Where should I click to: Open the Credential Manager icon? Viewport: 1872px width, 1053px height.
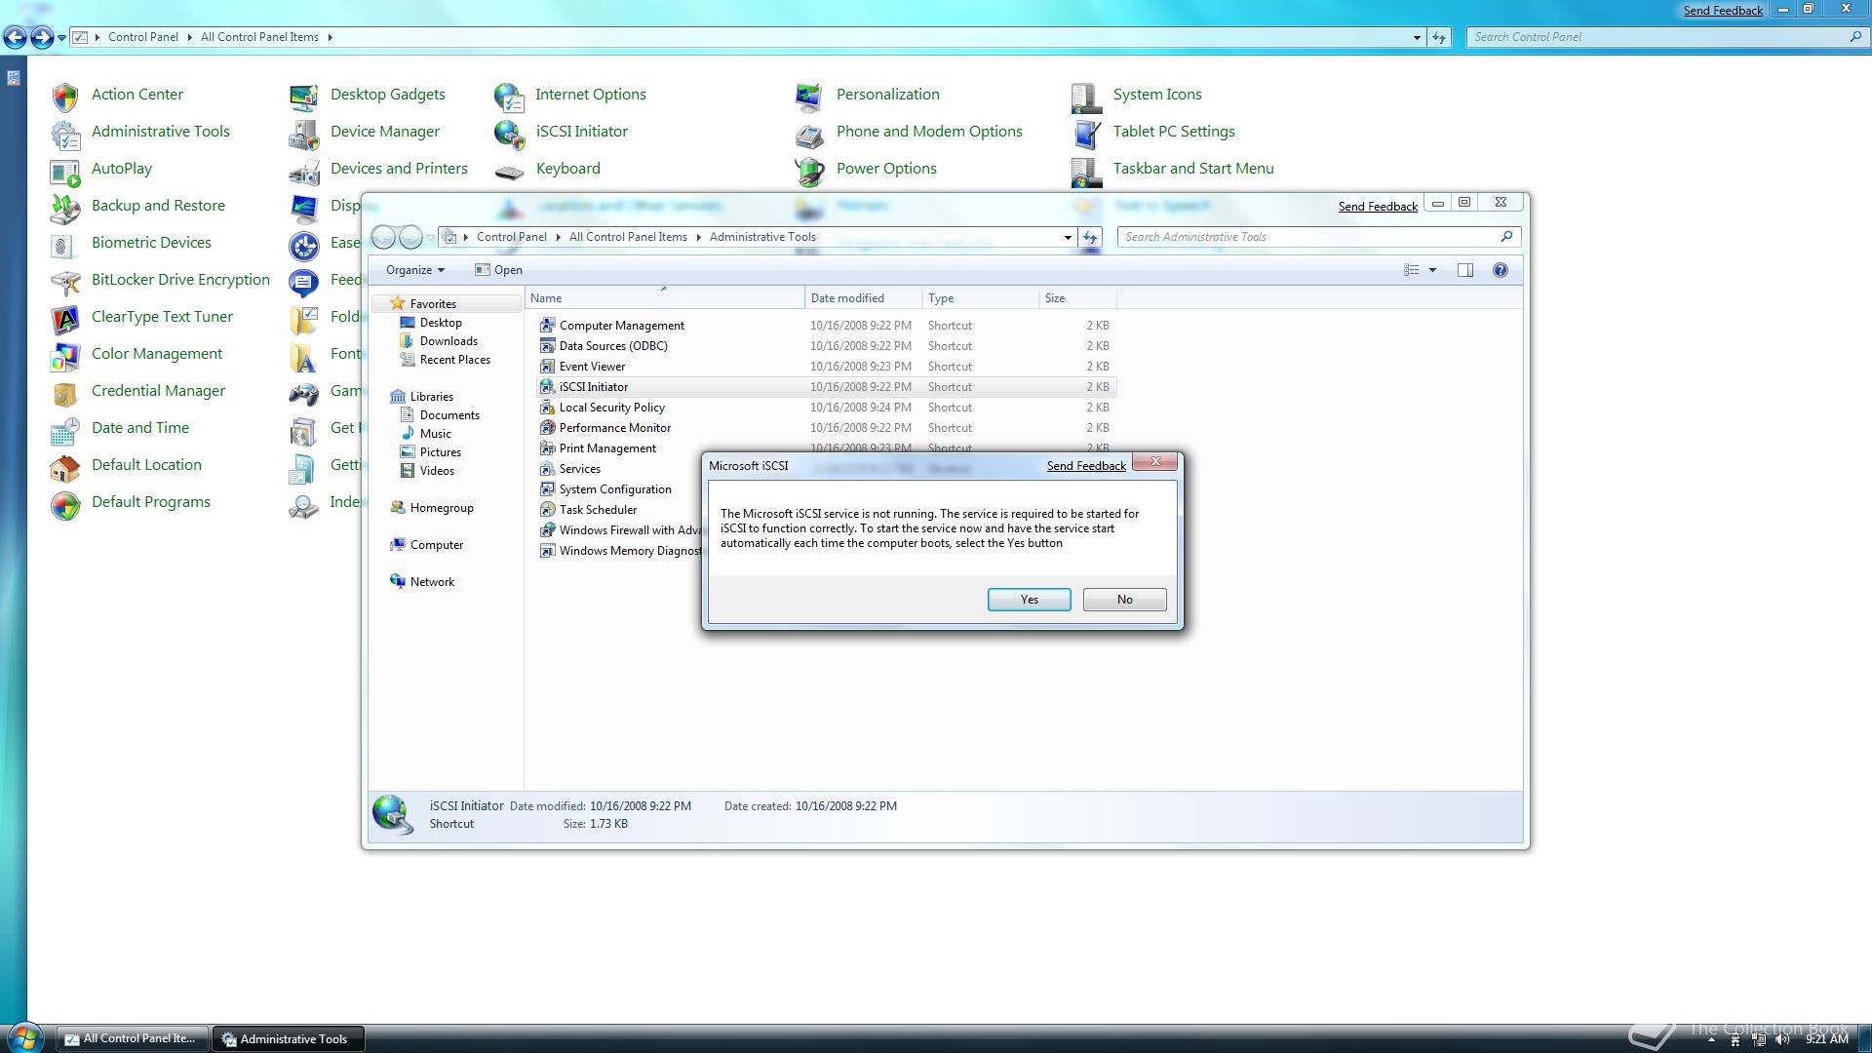[x=64, y=392]
